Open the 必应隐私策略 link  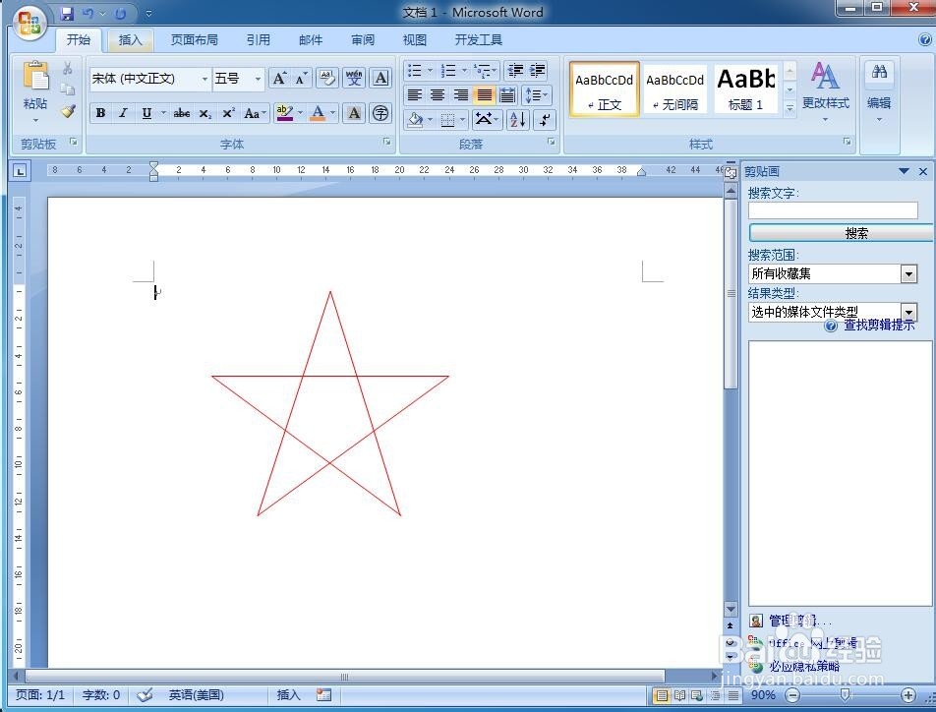point(804,666)
